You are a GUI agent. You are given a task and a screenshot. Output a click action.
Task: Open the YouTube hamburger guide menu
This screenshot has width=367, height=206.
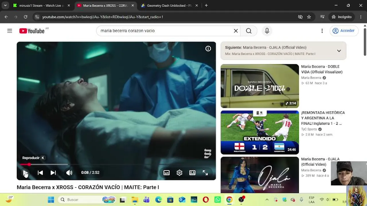tap(10, 31)
